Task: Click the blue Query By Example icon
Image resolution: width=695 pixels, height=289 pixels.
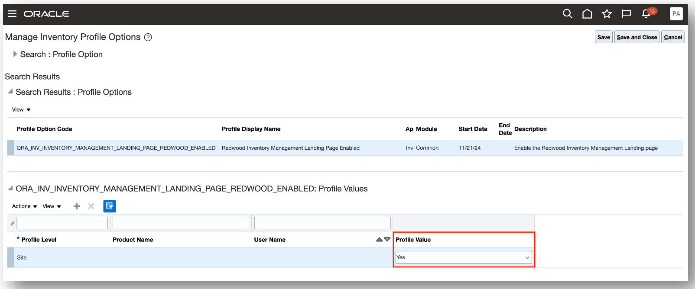Action: point(110,206)
